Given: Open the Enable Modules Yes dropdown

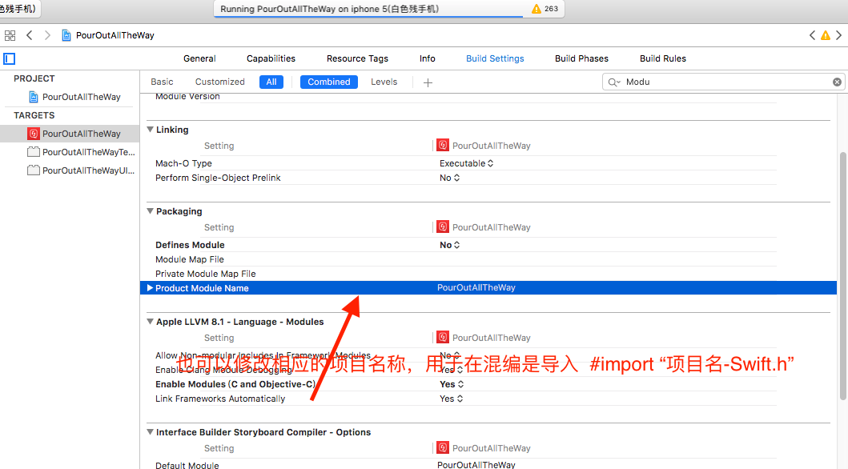Looking at the screenshot, I should point(452,384).
